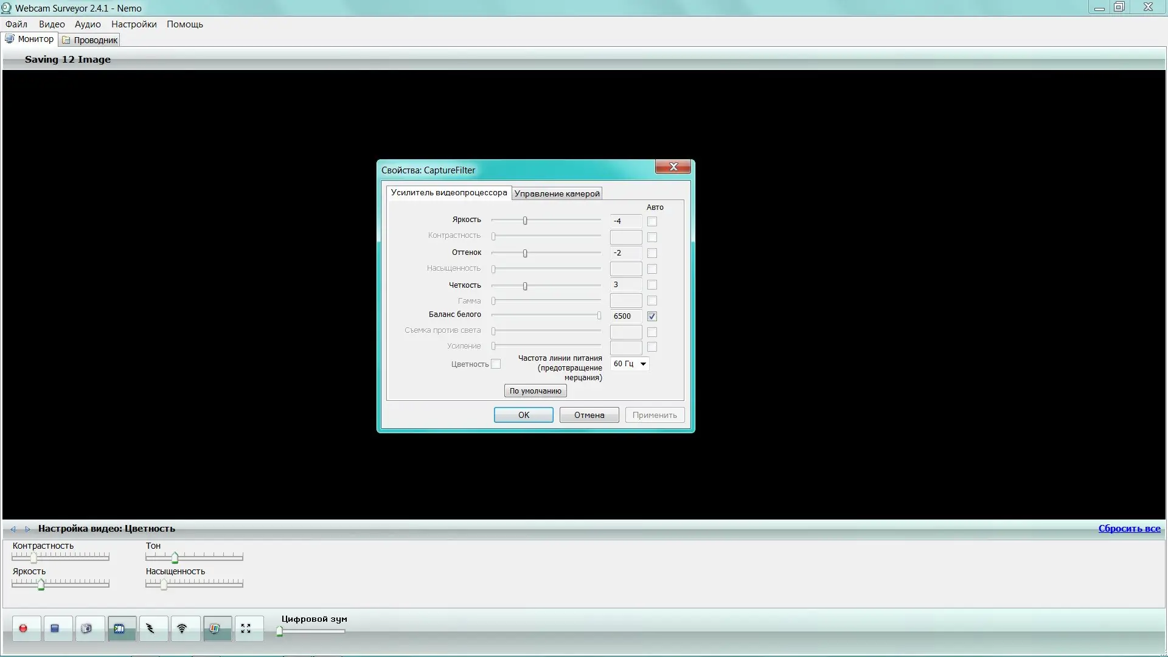The image size is (1168, 657).
Task: Click the Четкость value field
Action: point(625,285)
